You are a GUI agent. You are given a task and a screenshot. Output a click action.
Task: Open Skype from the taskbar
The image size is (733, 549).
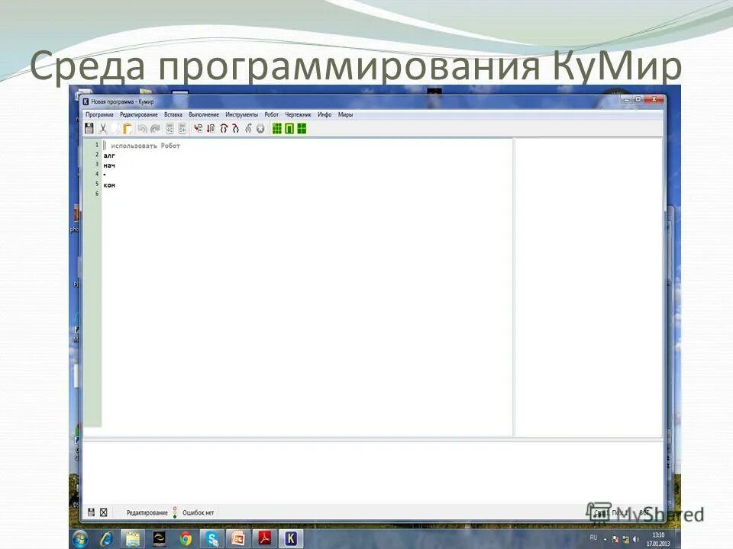[x=212, y=539]
